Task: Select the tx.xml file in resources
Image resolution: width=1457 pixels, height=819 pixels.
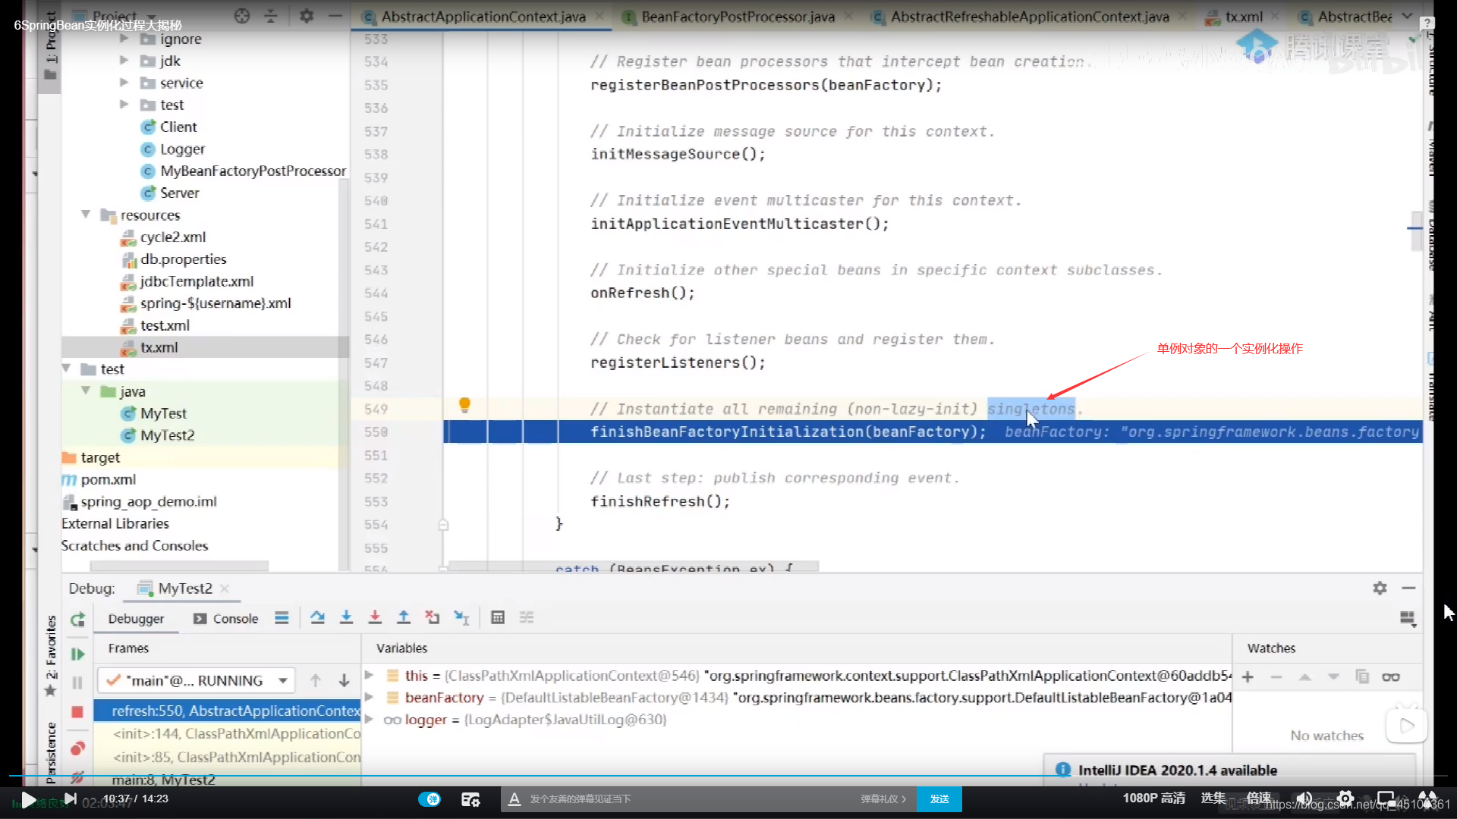Action: (159, 346)
